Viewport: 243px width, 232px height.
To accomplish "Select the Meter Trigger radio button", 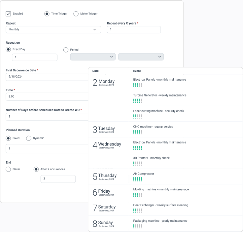I will click(x=76, y=14).
